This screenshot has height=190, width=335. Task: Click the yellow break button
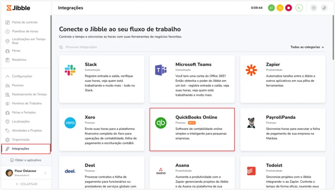coord(280,8)
